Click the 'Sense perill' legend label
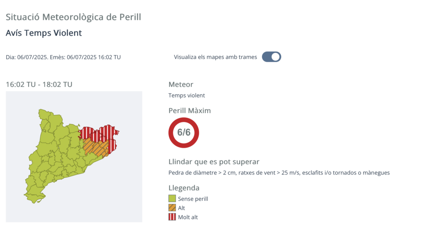Image resolution: width=430 pixels, height=234 pixels. (193, 199)
